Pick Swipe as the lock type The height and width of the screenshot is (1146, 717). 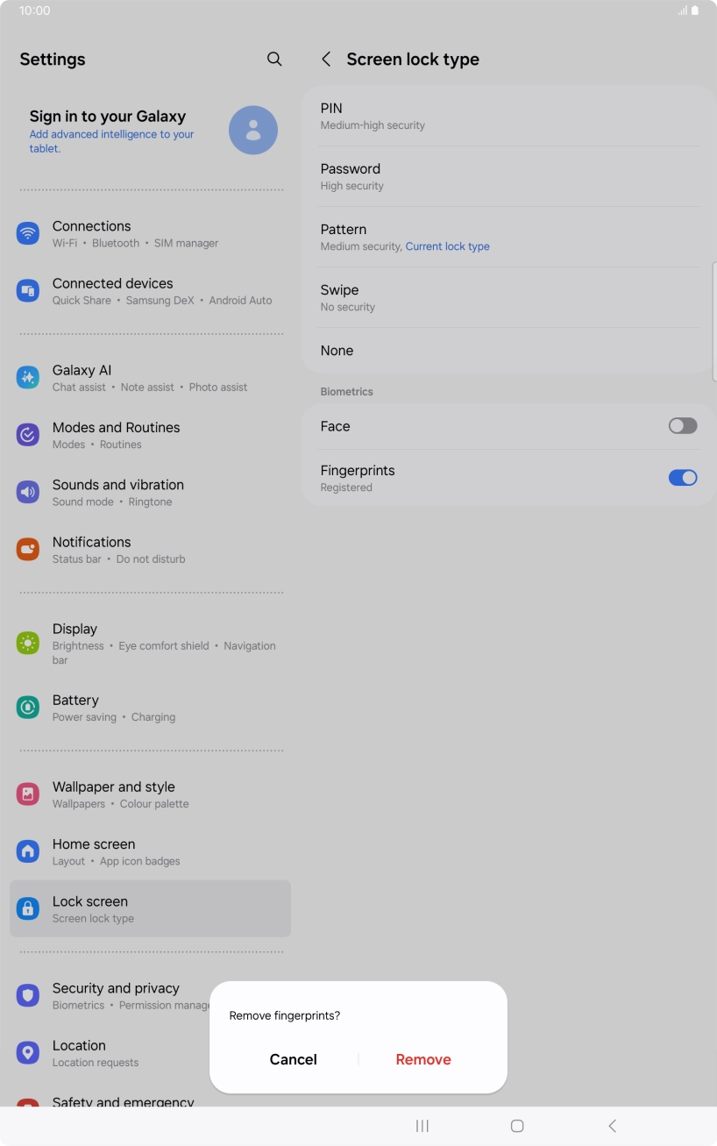coord(510,297)
